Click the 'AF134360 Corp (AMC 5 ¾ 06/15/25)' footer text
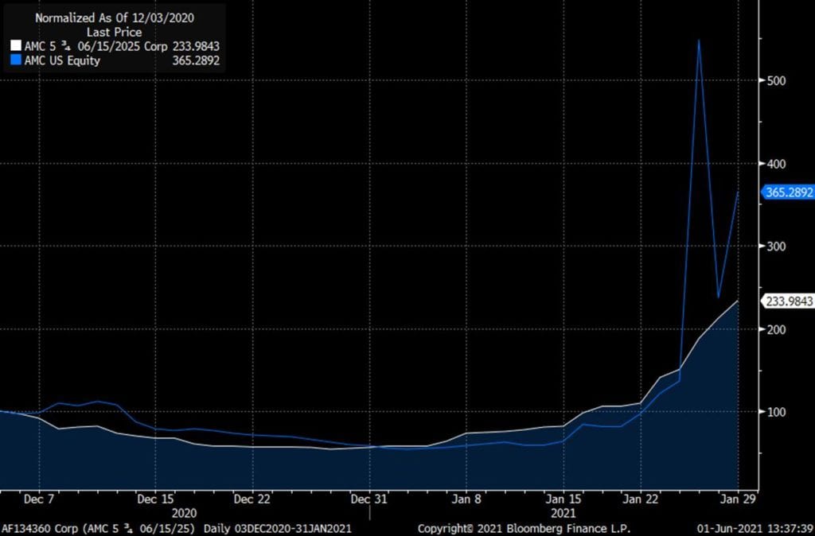The image size is (815, 536). (x=99, y=529)
